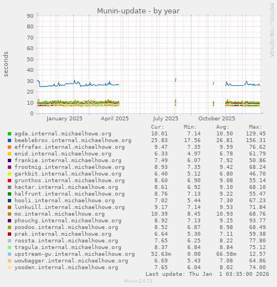Click beeblebrox max value 156.31
The width and height of the screenshot is (277, 287).
256,140
